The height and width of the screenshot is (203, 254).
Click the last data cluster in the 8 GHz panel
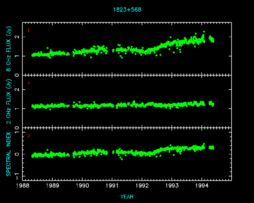(x=212, y=39)
